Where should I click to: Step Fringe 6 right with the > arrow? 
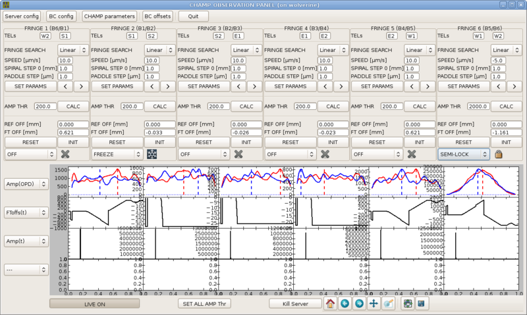[514, 86]
